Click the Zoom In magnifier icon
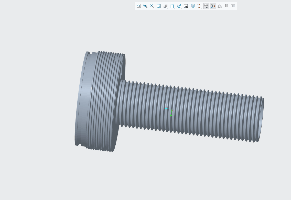291x200 pixels. 145,6
